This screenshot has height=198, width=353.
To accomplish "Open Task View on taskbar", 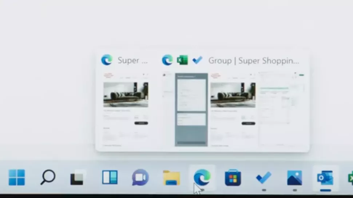I will coord(78,177).
